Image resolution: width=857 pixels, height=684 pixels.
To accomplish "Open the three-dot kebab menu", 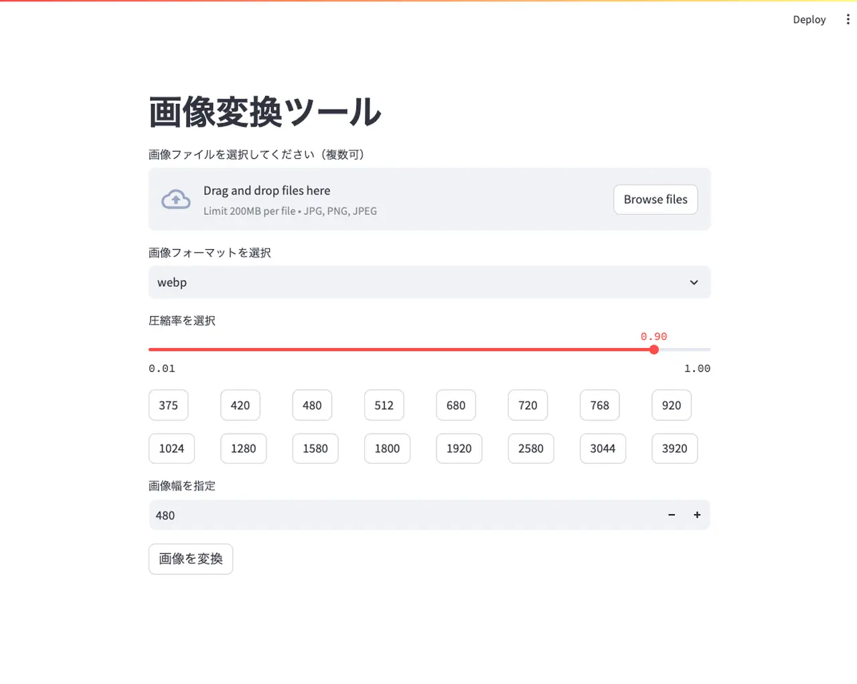I will click(848, 19).
